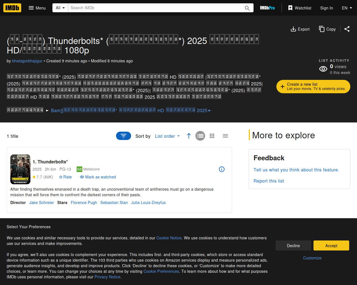Go to the IMDb home logo
This screenshot has height=285, width=357.
[12, 8]
